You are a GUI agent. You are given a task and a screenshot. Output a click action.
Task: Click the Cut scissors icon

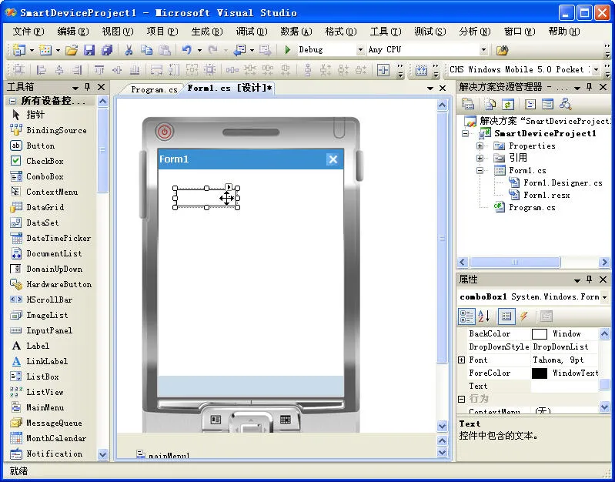pos(129,50)
